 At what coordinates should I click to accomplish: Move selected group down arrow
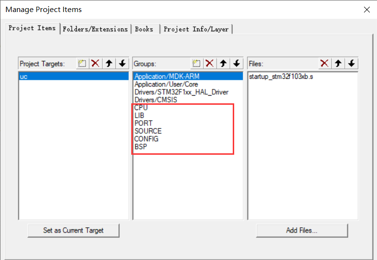coord(237,63)
